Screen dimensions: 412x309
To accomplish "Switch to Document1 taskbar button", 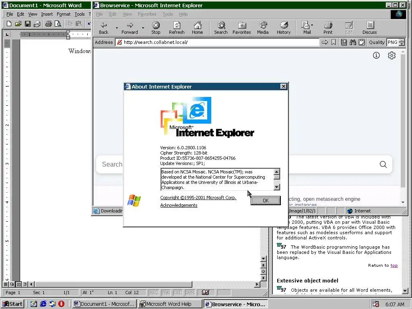I will [x=104, y=304].
